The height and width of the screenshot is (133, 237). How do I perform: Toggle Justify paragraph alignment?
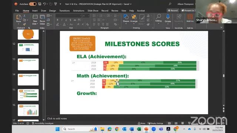(107, 24)
